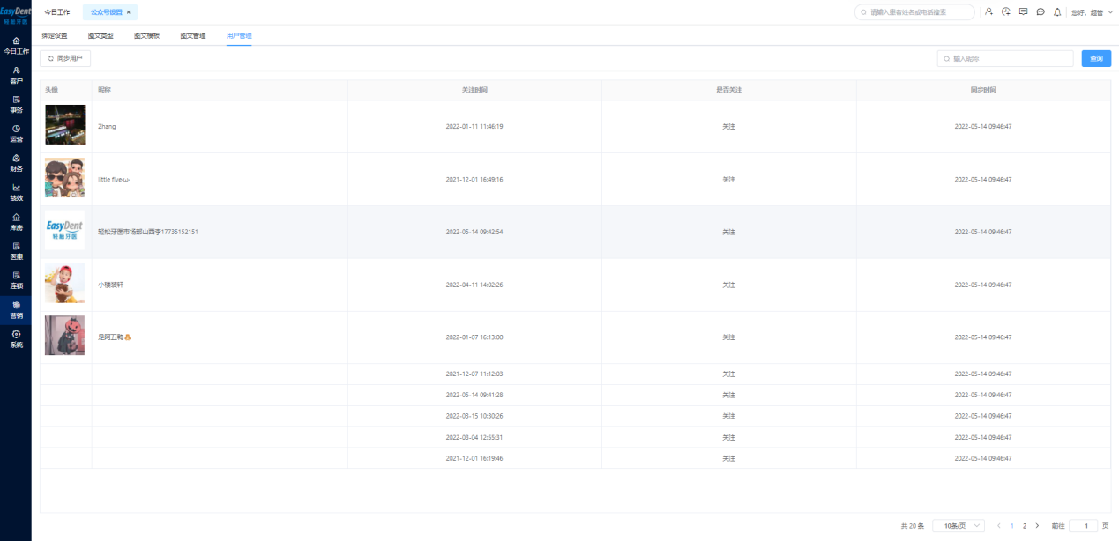Click follow time 2021-12-01 16:49:16
The height and width of the screenshot is (541, 1119).
click(474, 179)
